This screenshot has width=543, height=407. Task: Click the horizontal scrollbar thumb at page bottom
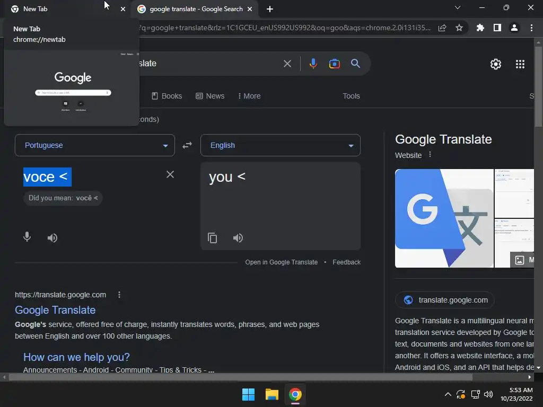(240, 377)
